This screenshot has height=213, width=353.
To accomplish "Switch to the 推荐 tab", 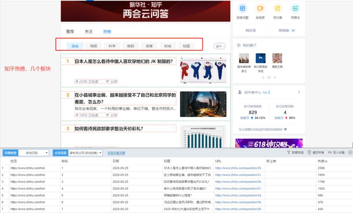I will click(x=70, y=32).
